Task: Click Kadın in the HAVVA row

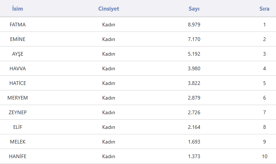Action: (109, 68)
